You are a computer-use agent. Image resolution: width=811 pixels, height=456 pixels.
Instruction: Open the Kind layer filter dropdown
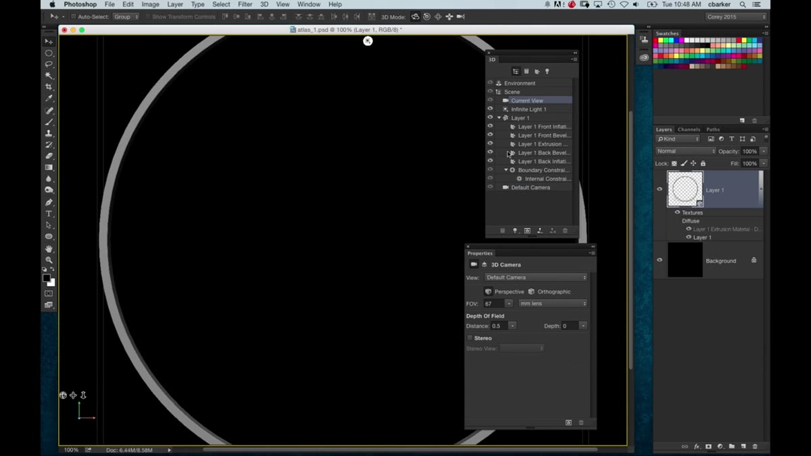pos(679,139)
